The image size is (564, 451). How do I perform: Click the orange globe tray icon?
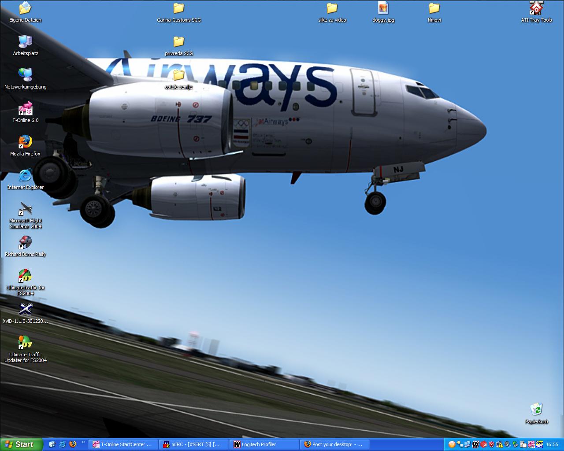[x=452, y=444]
